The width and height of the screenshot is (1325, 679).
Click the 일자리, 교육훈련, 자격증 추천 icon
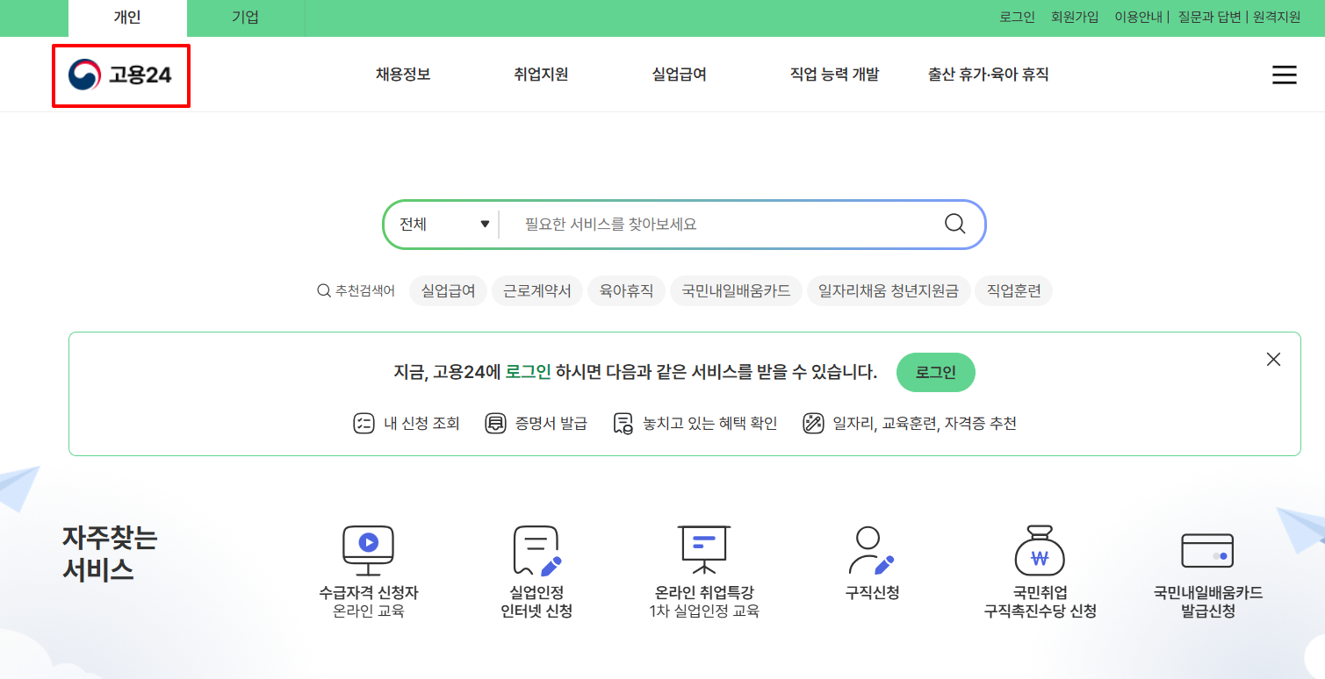click(813, 424)
